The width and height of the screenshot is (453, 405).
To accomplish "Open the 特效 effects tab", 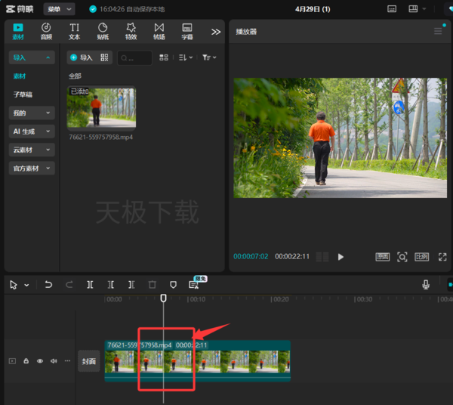I will pyautogui.click(x=131, y=32).
